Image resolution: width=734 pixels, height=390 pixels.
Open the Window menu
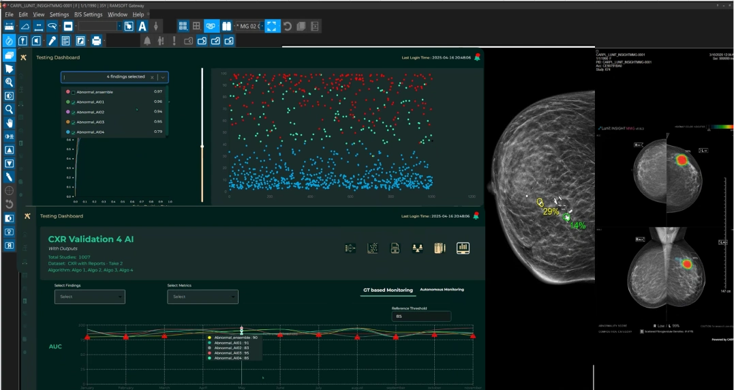tap(117, 14)
